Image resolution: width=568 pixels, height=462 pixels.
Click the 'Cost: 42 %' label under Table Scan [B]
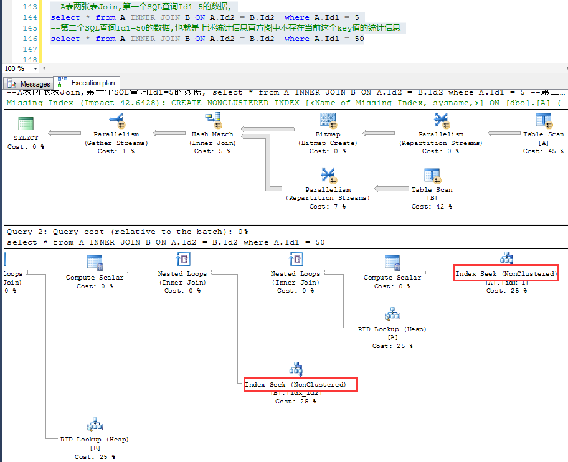[x=432, y=206]
